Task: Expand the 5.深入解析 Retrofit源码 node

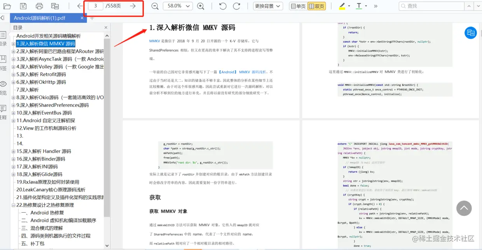Action: point(14,75)
